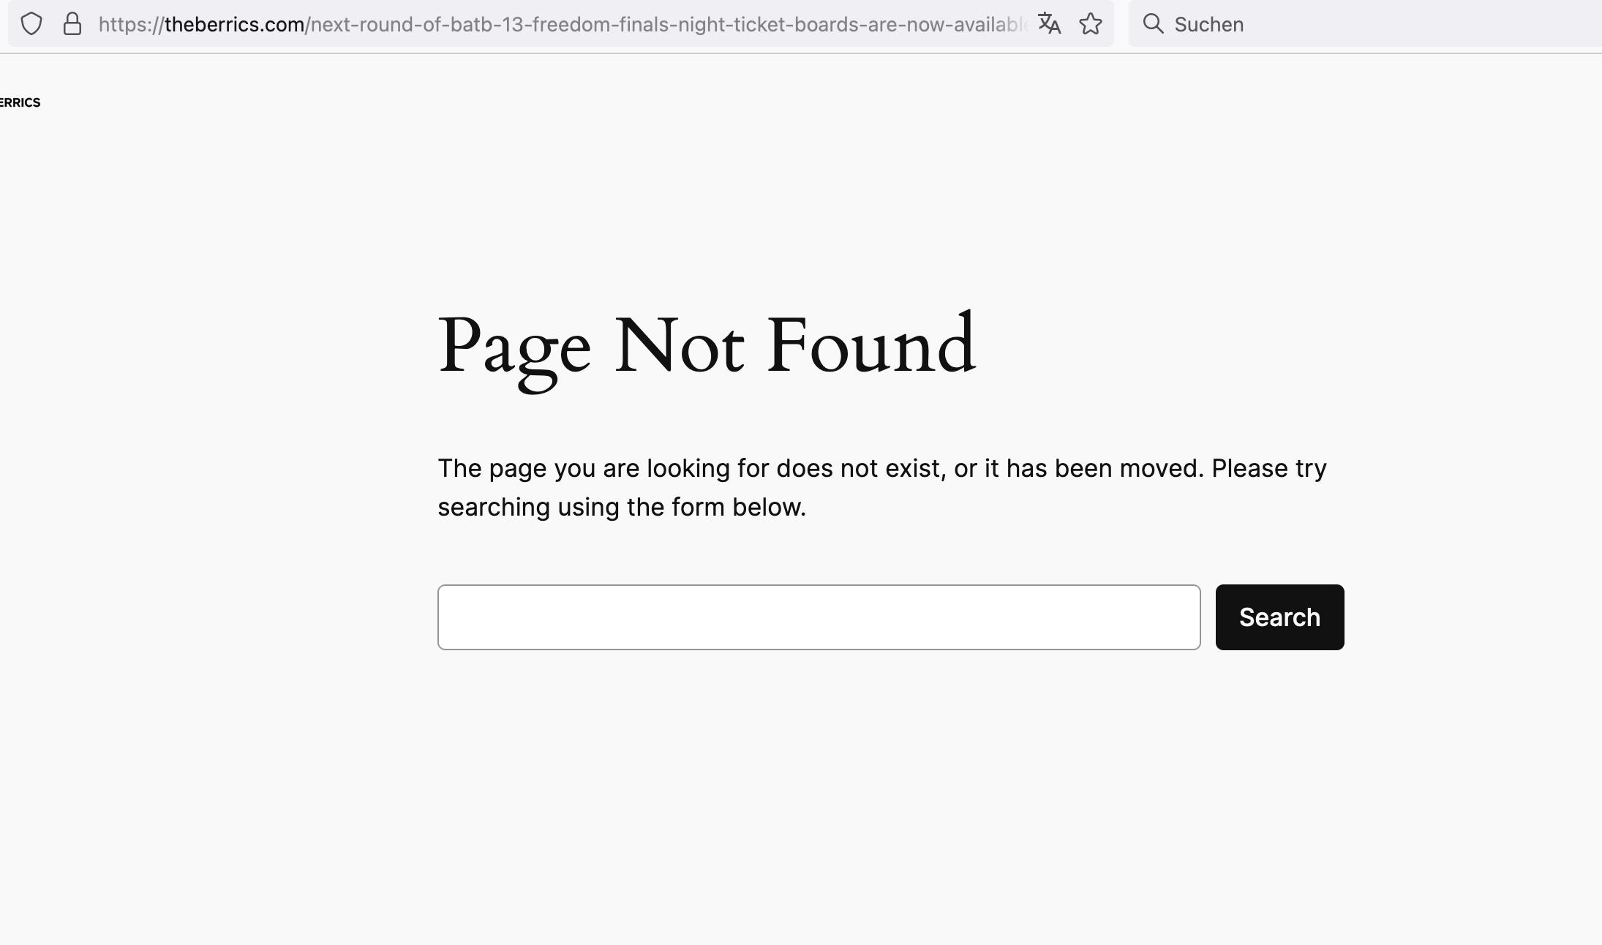
Task: Click 'Please try' in the error message
Action: pos(1269,468)
